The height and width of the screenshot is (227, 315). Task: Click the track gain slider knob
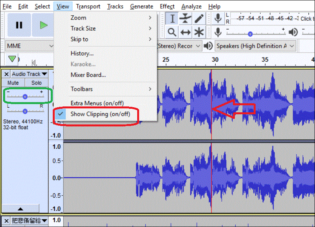point(25,96)
